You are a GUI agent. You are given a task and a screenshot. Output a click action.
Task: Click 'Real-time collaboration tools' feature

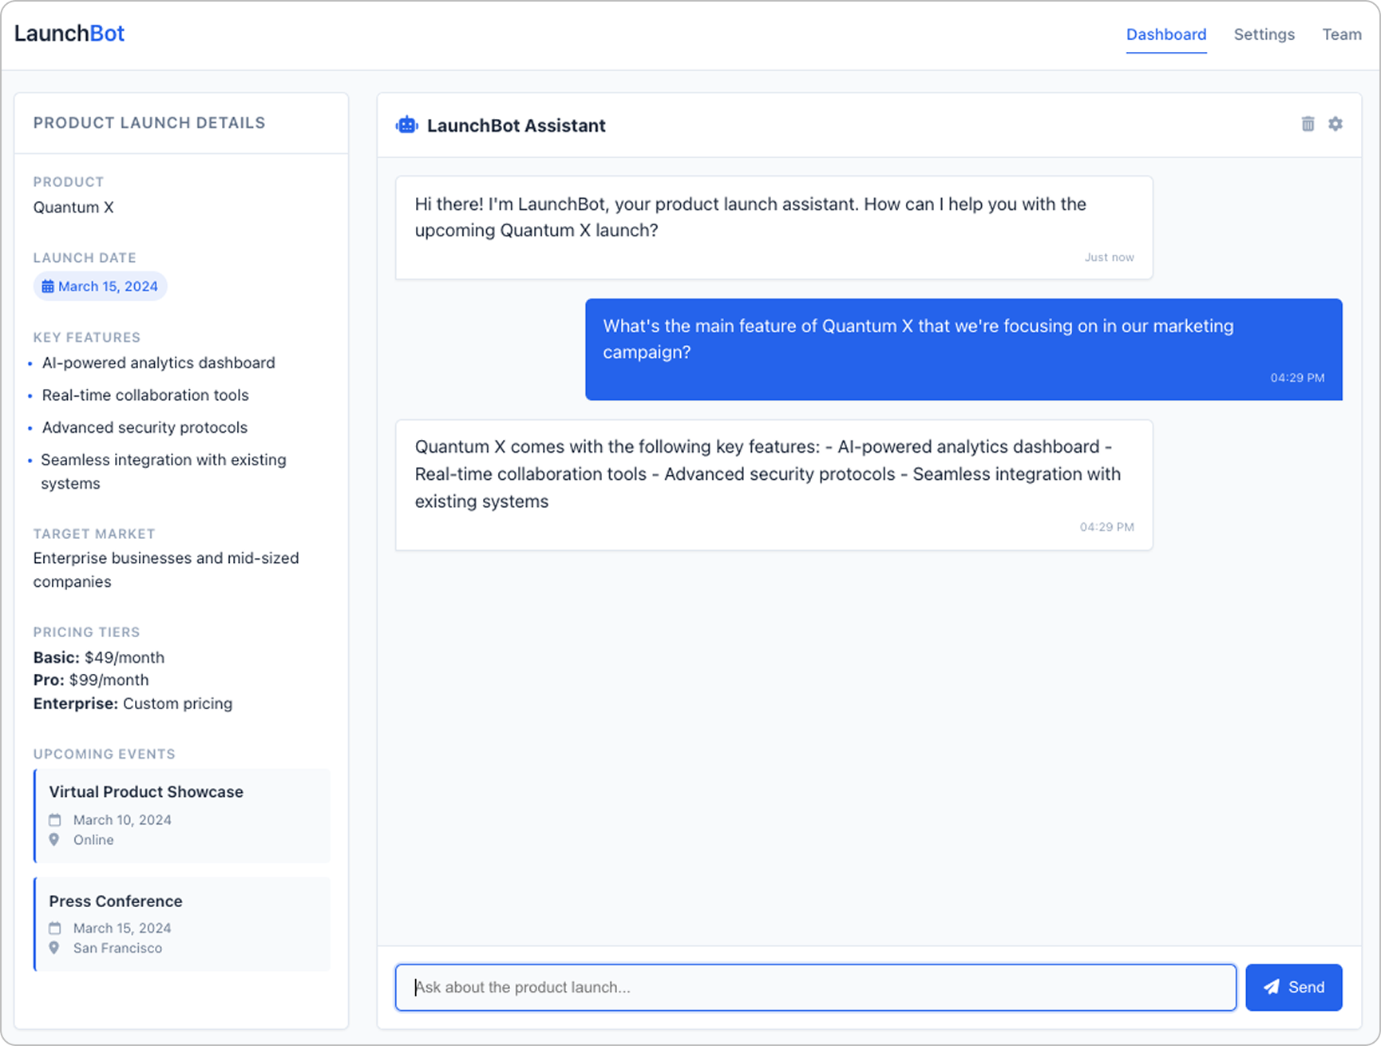point(145,395)
